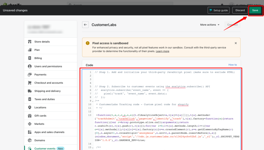Click the Locations pin icon
This screenshot has height=150, width=264.
coord(30,107)
